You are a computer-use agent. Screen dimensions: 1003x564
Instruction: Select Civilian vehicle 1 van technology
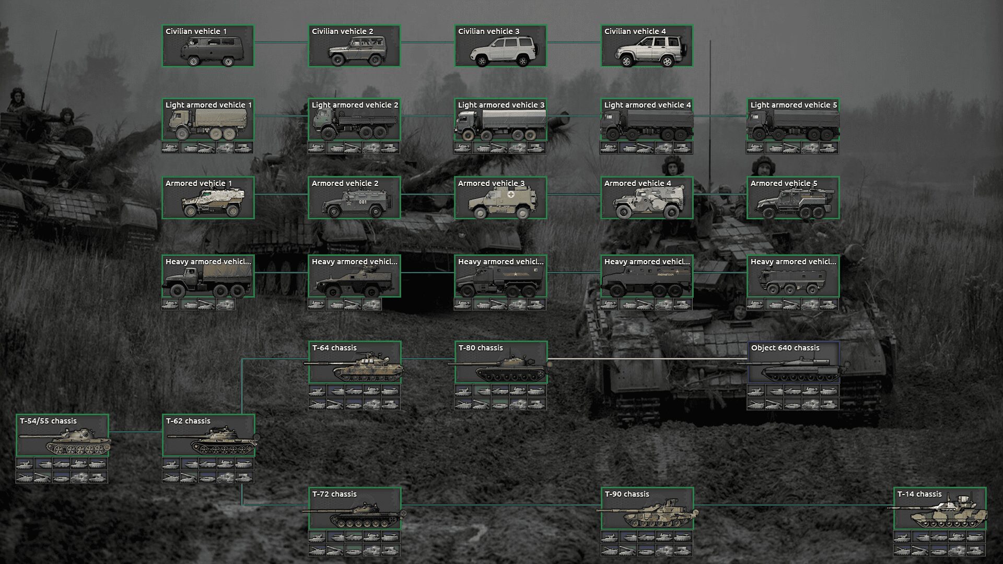[x=208, y=46]
